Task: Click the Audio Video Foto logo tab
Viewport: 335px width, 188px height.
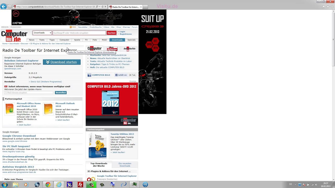Action: pyautogui.click(x=130, y=49)
